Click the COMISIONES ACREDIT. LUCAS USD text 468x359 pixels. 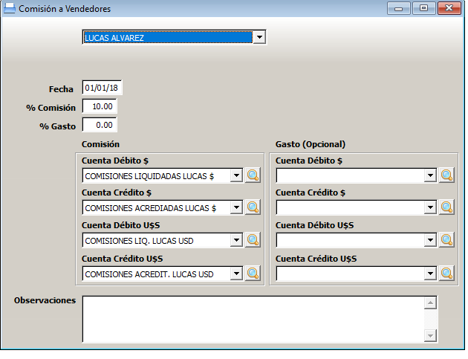coord(149,274)
